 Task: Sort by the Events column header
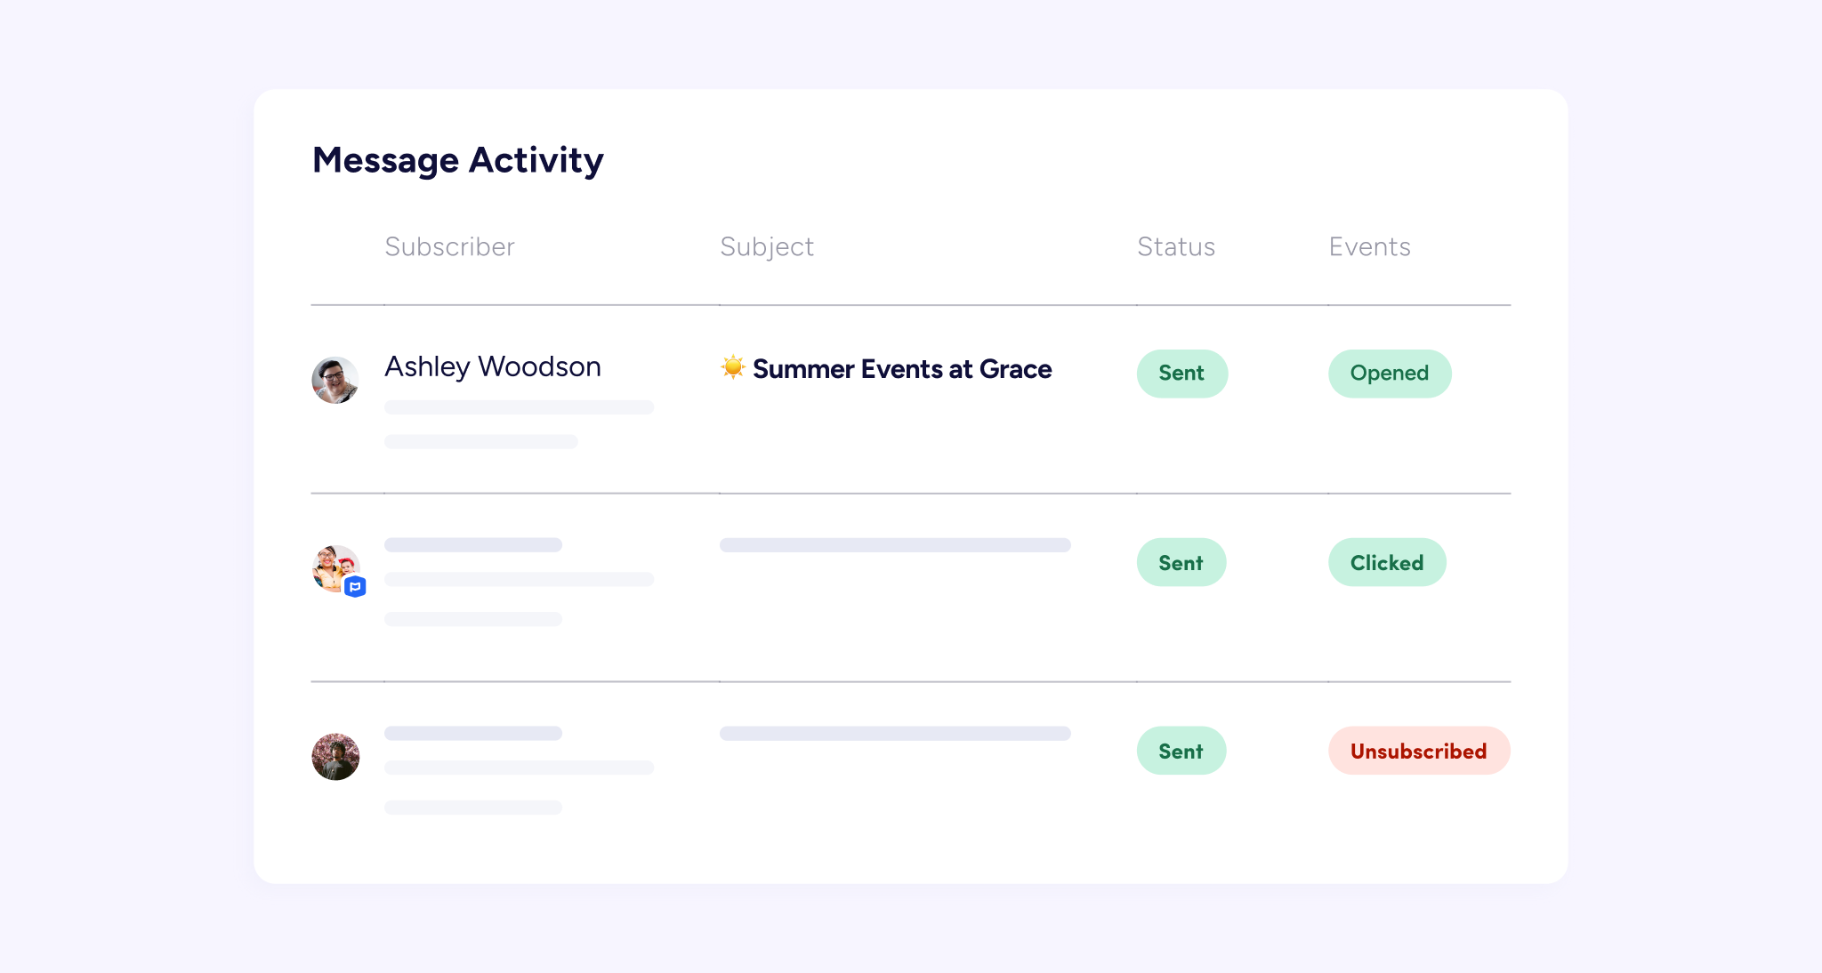tap(1369, 246)
